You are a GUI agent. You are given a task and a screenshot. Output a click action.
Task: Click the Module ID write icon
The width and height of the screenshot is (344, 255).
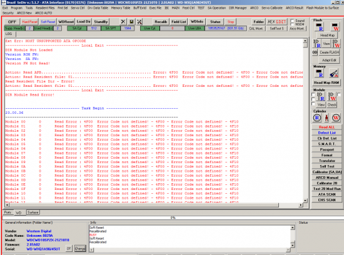coord(331,96)
